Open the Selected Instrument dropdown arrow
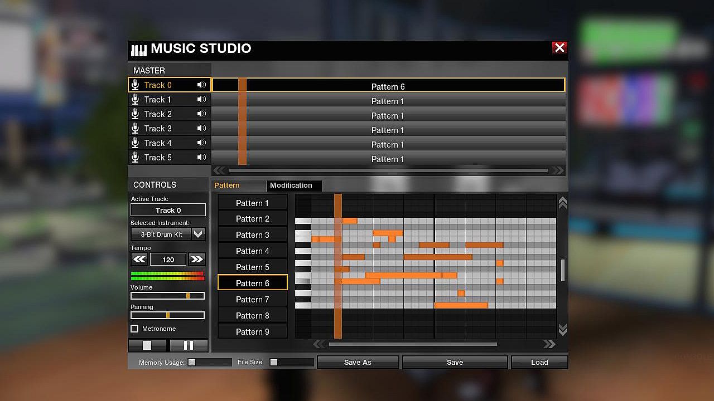714x401 pixels. [x=199, y=234]
